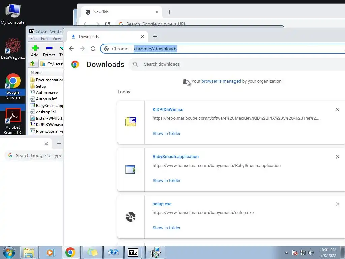Close the New Tab in back Chrome window
The width and height of the screenshot is (345, 259).
157,12
